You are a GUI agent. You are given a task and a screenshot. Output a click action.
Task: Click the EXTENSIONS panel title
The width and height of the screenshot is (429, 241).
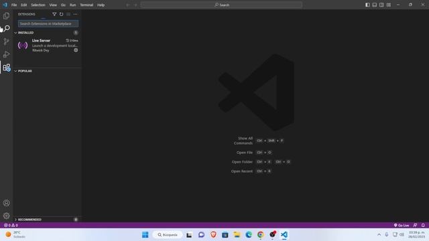coord(27,14)
